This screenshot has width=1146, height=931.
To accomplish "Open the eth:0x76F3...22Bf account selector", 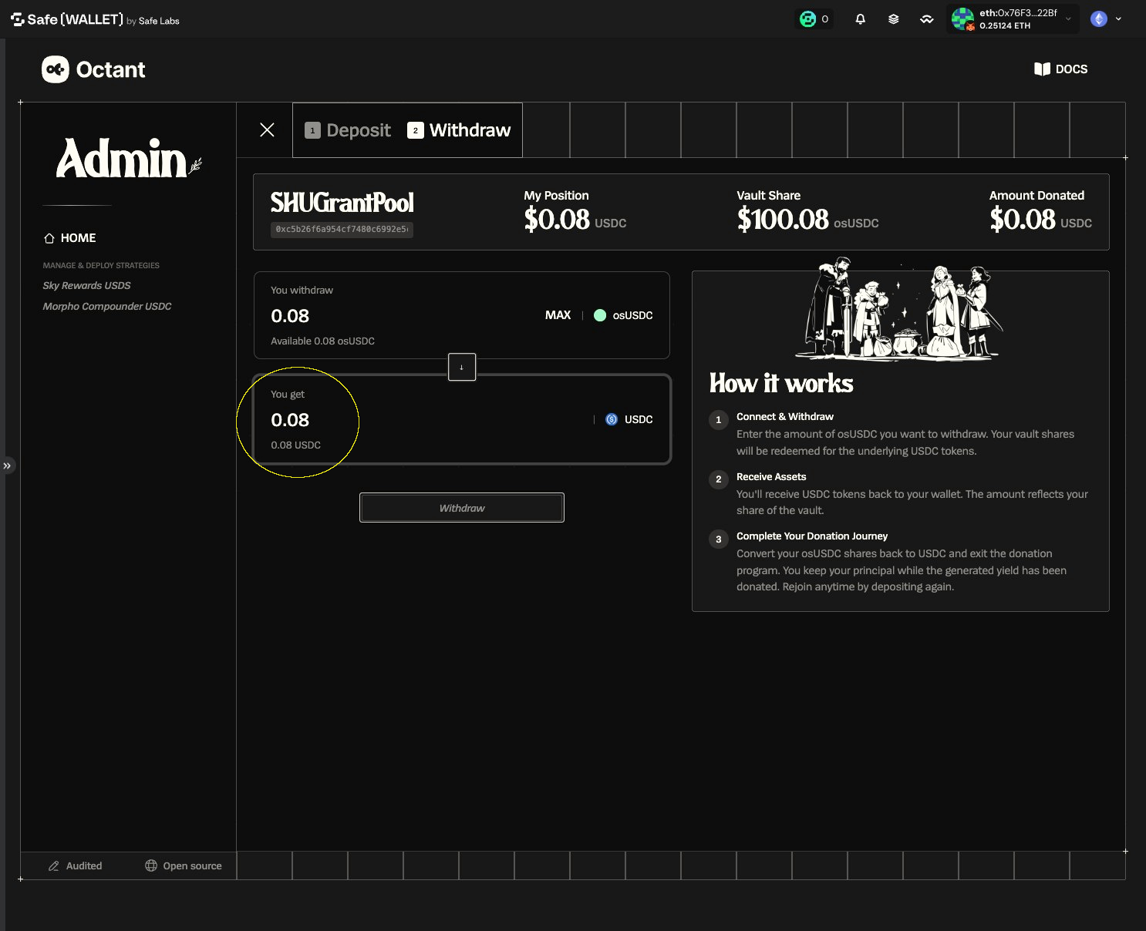I will [1013, 19].
